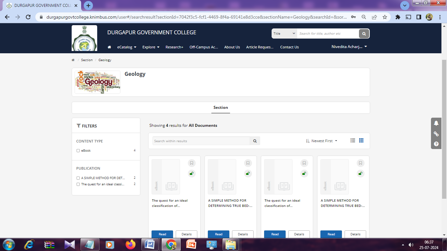This screenshot has width=447, height=251.
Task: Click the Search within results field
Action: [201, 141]
